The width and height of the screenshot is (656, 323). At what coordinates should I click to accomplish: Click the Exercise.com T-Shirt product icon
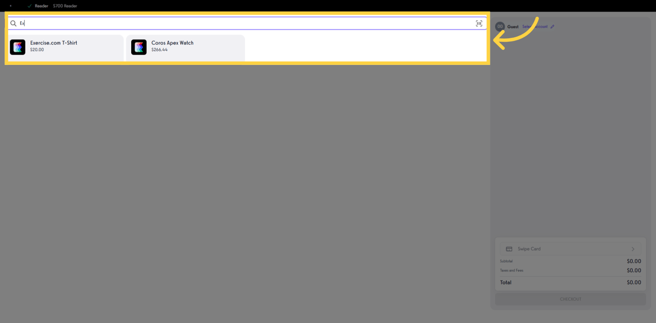18,47
